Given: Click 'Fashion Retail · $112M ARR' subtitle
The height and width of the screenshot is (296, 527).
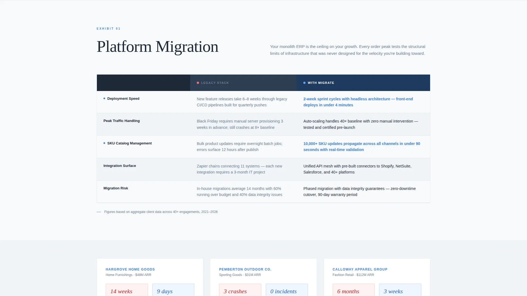Looking at the screenshot, I should tap(353, 275).
